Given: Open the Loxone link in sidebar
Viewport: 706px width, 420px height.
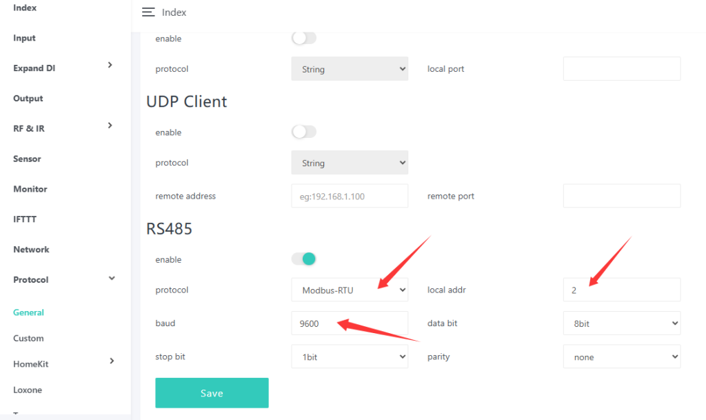Looking at the screenshot, I should pyautogui.click(x=28, y=390).
